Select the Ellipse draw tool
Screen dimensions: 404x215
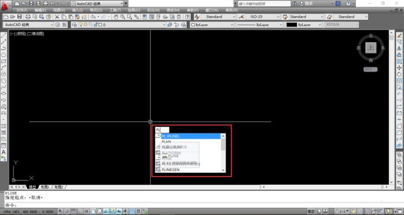click(x=4, y=94)
